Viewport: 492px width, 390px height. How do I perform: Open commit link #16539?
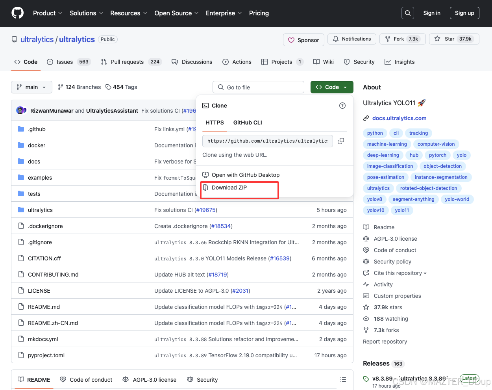point(280,258)
